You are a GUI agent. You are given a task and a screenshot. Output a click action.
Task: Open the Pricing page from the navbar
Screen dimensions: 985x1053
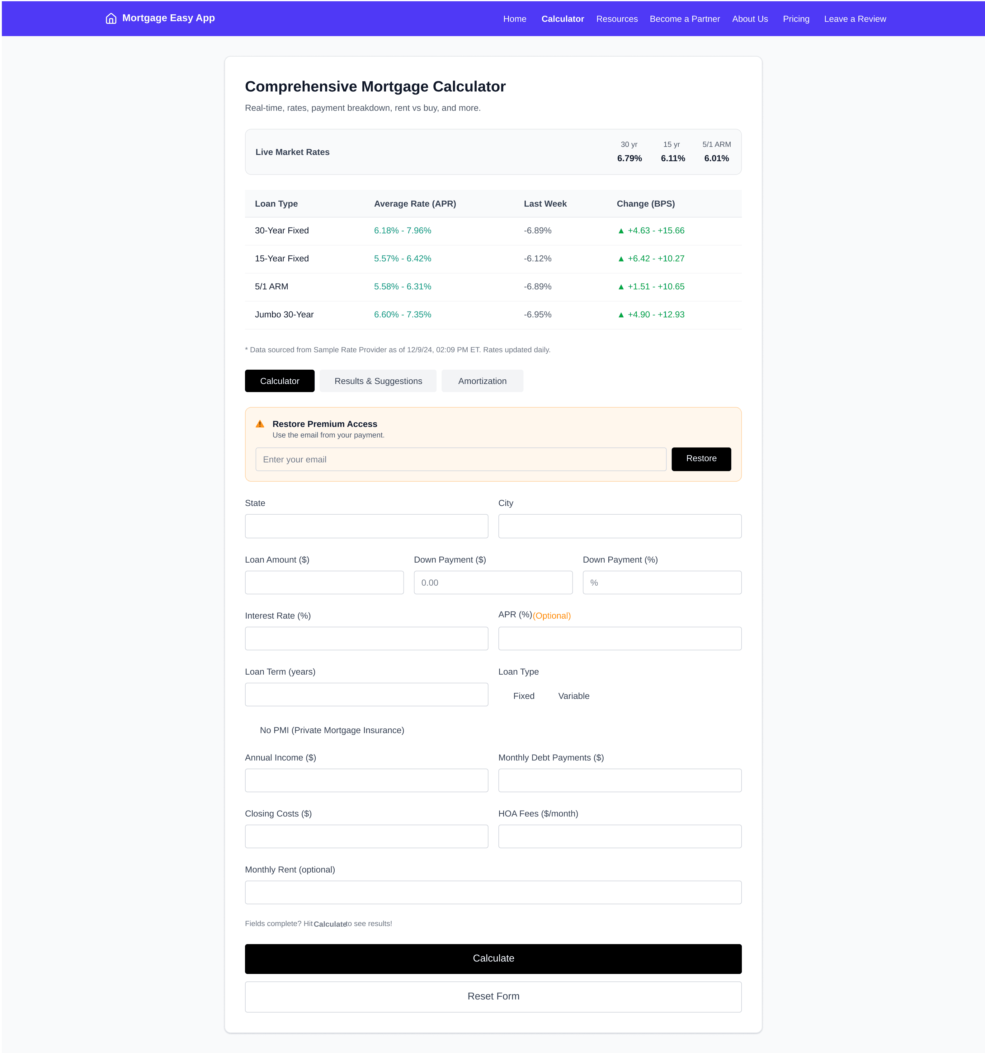click(x=796, y=19)
